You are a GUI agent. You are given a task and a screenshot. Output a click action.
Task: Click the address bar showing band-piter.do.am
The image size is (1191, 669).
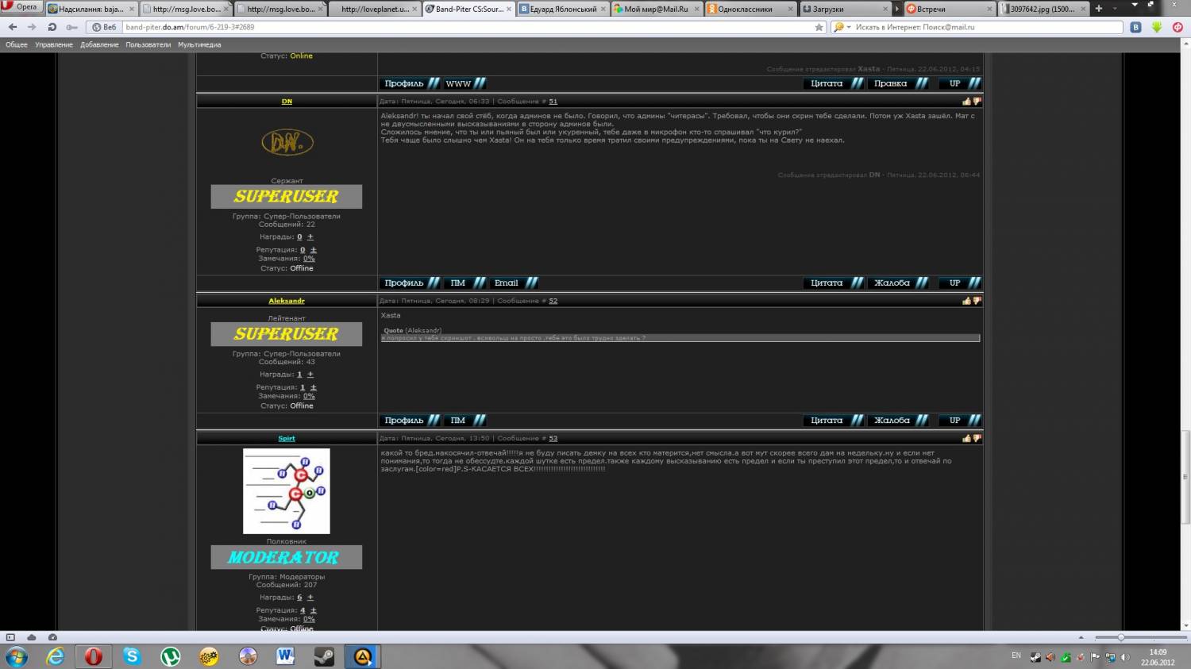pos(468,27)
